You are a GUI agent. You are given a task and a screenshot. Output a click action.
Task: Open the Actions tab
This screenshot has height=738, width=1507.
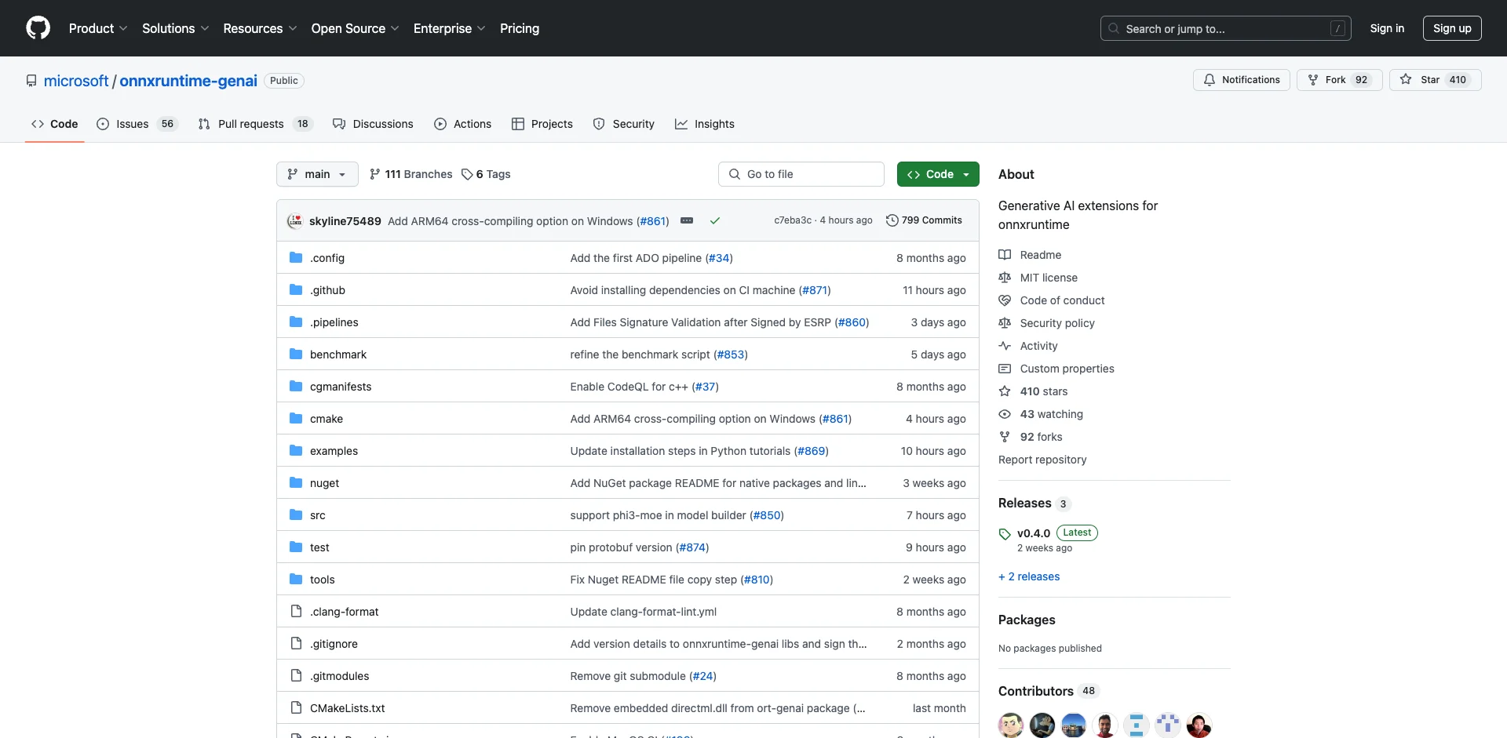(463, 124)
